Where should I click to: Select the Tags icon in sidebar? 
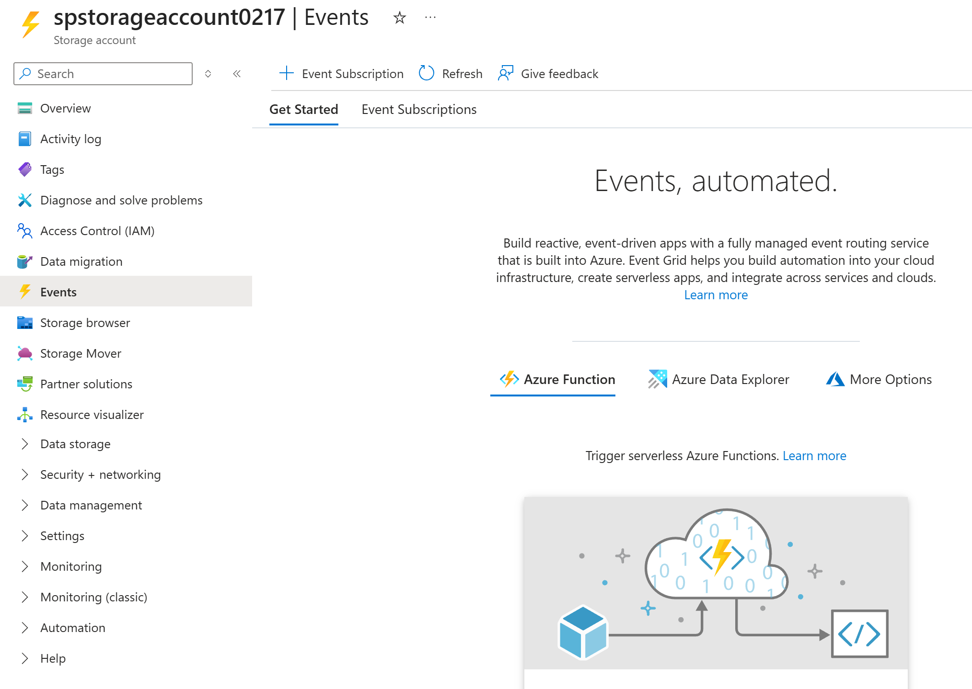click(x=25, y=169)
